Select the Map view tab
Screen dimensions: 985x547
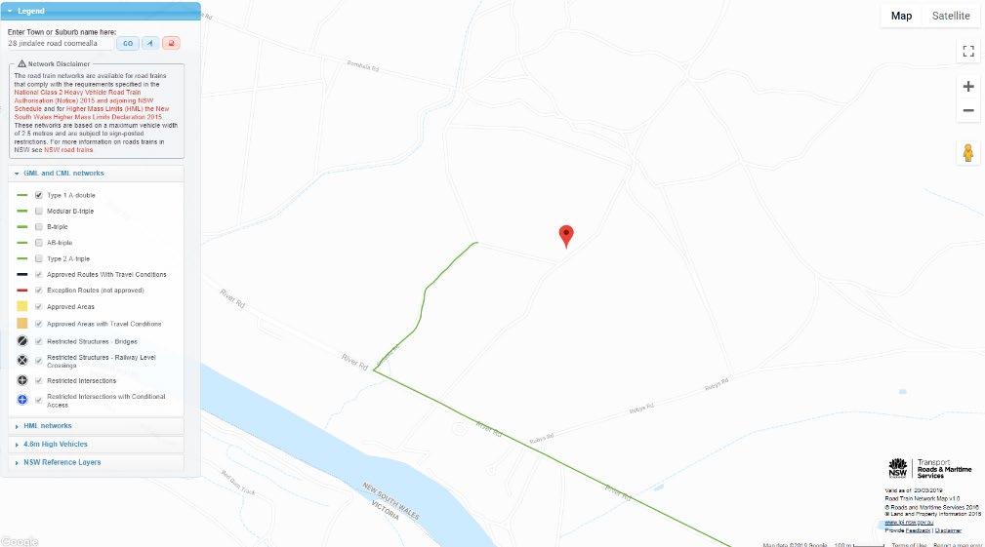pos(901,16)
